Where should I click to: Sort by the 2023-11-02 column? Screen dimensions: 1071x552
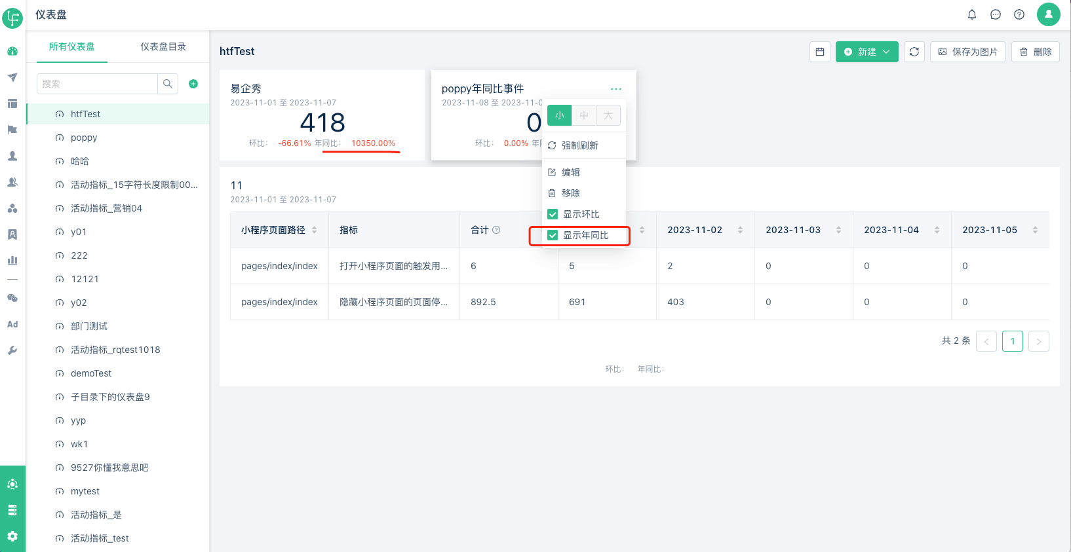(740, 230)
